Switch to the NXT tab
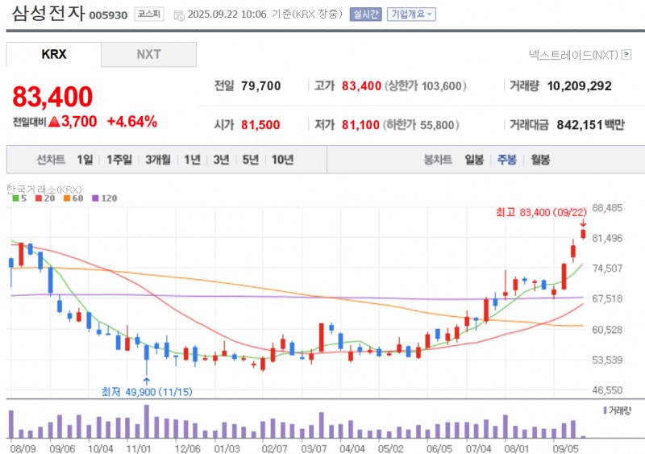This screenshot has height=454, width=645. pos(148,54)
